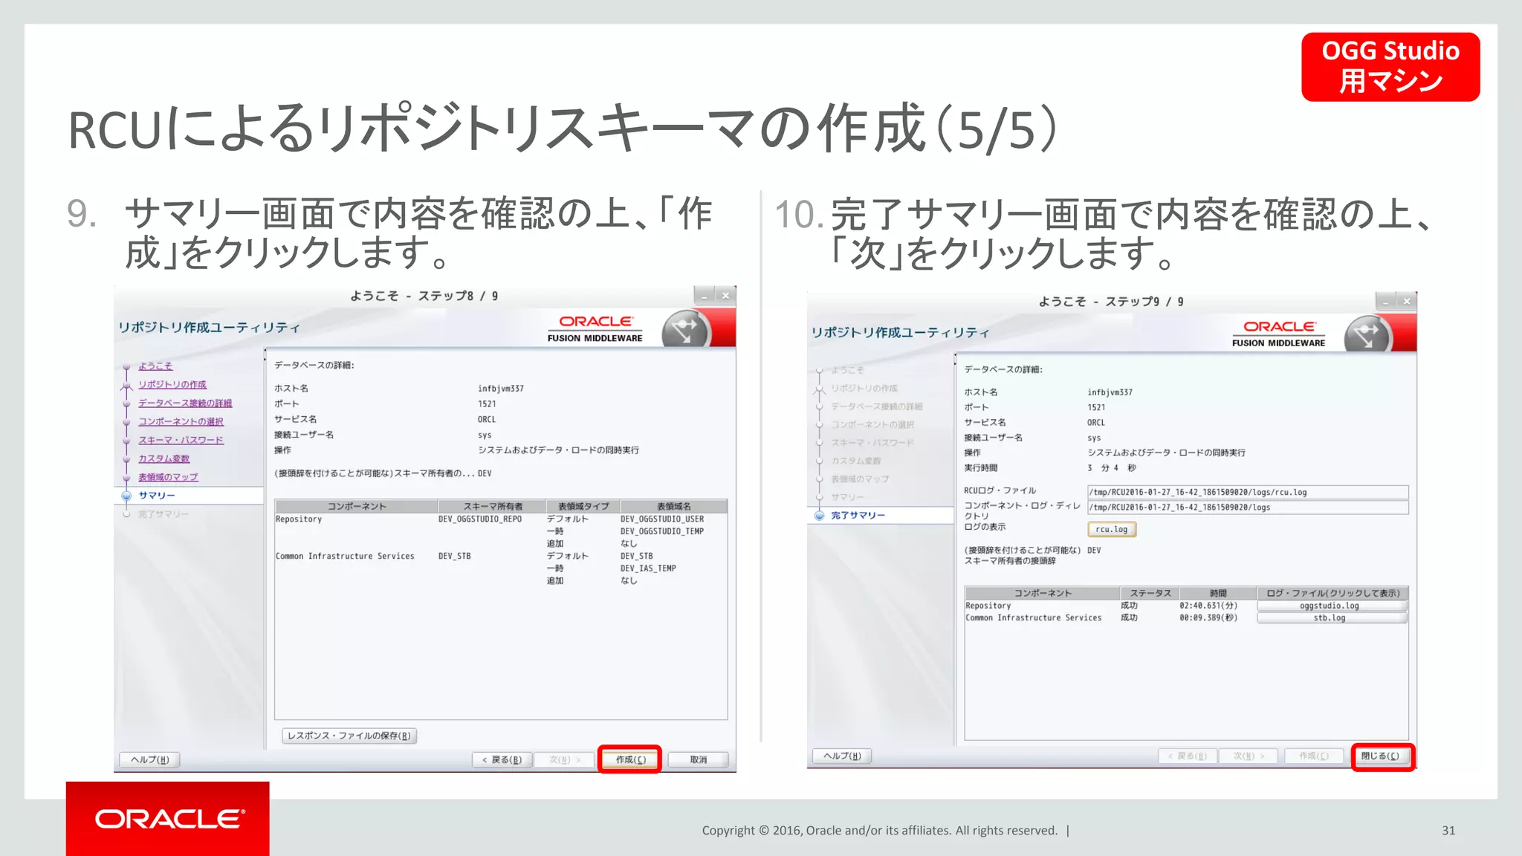
Task: Click コンポーネント column header in step 8 table
Action: [357, 506]
